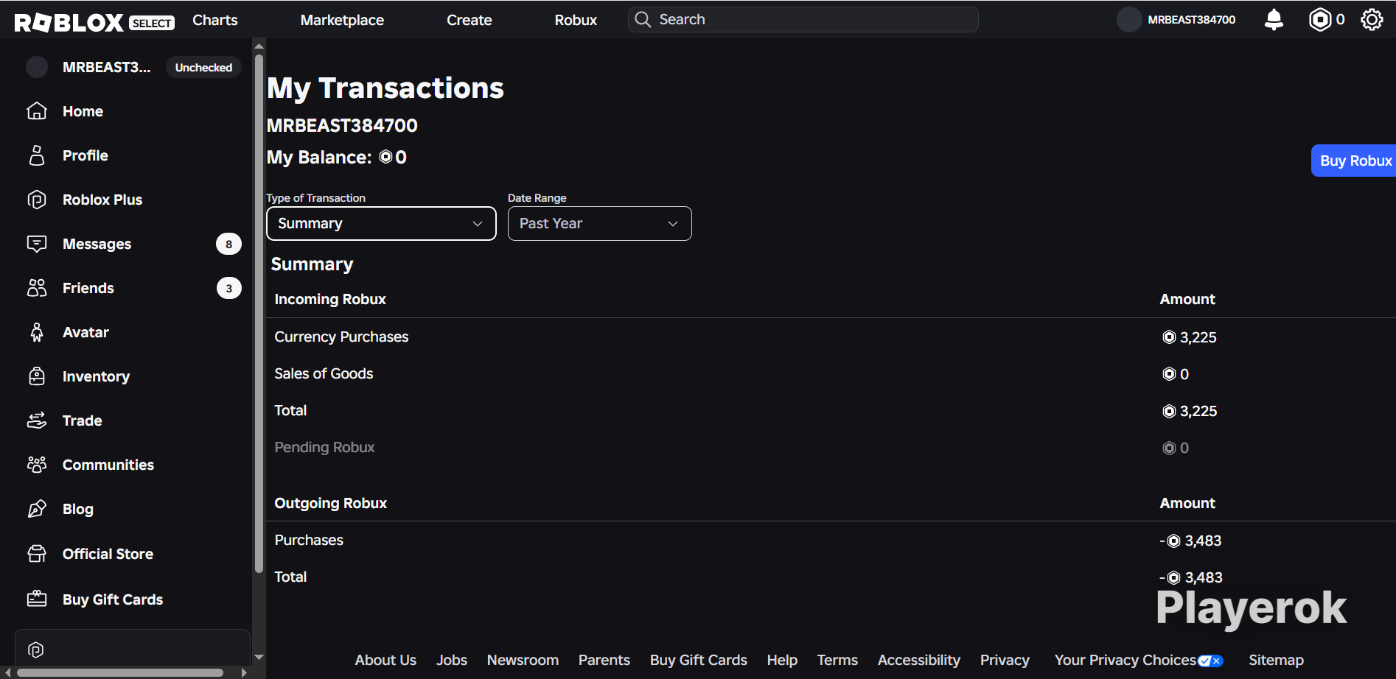Toggle Your Privacy Choices switch icon
1396x679 pixels.
(1210, 661)
